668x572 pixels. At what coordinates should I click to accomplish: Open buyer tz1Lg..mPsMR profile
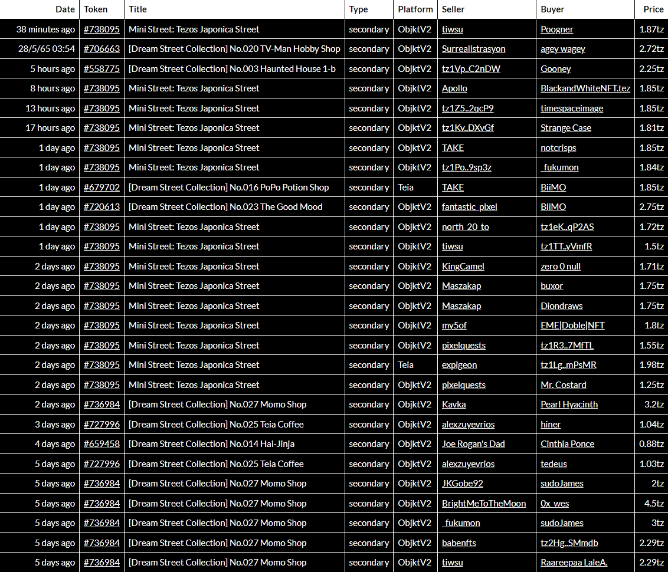pyautogui.click(x=568, y=365)
